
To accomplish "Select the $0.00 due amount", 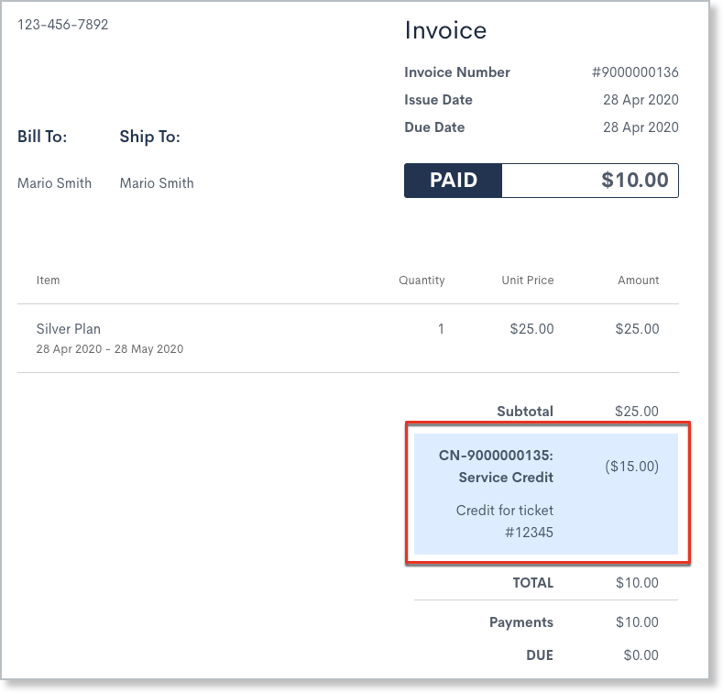I will tap(640, 655).
